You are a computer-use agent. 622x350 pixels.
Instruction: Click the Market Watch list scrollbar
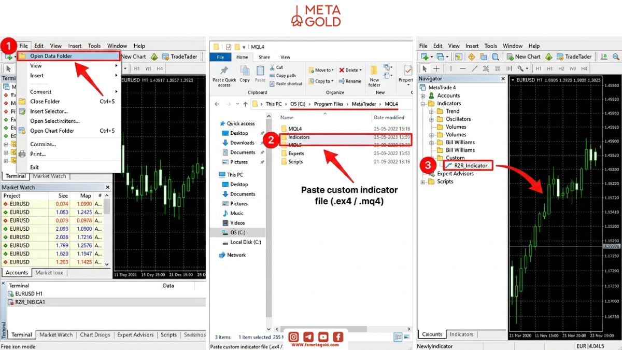tap(107, 229)
